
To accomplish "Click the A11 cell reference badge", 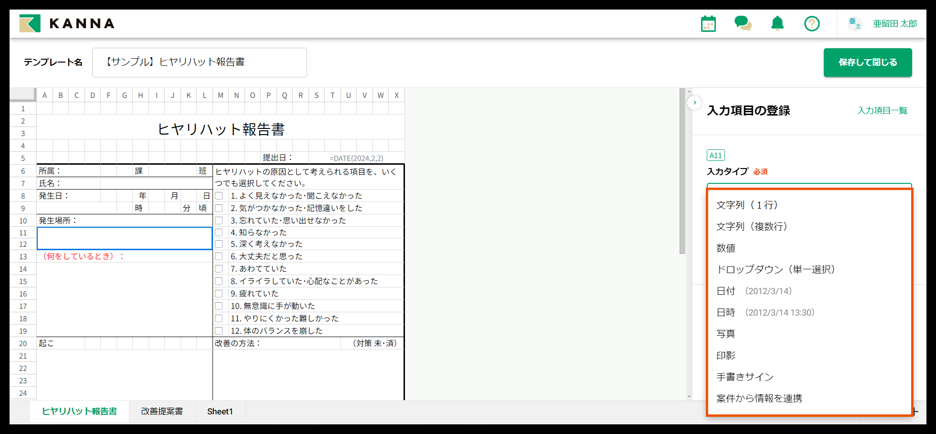I will (x=715, y=155).
